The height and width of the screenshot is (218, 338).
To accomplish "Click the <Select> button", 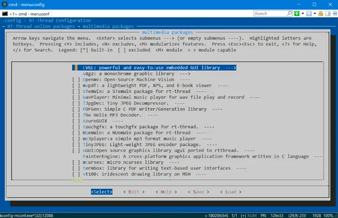I will click(101, 192).
